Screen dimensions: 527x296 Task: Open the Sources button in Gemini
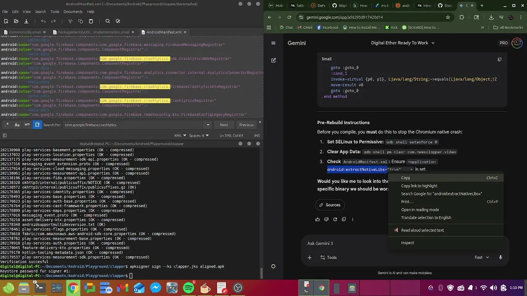click(330, 205)
